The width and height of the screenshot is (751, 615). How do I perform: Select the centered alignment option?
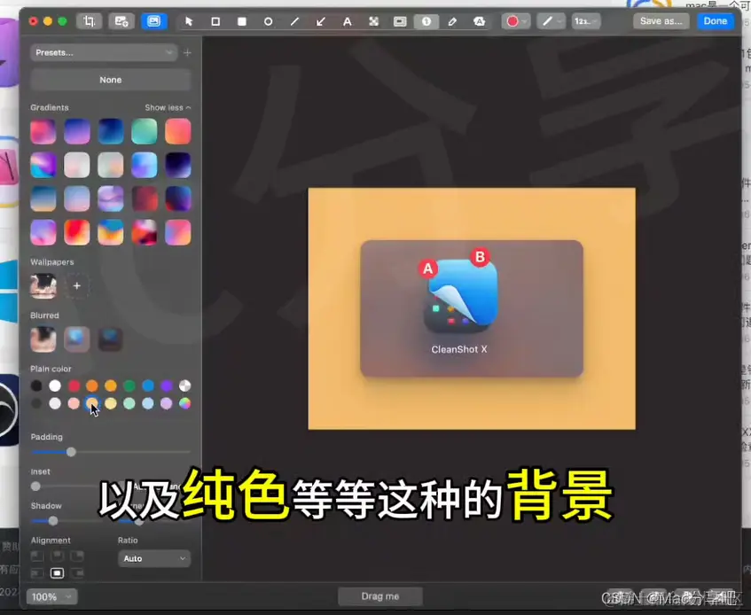coord(57,572)
